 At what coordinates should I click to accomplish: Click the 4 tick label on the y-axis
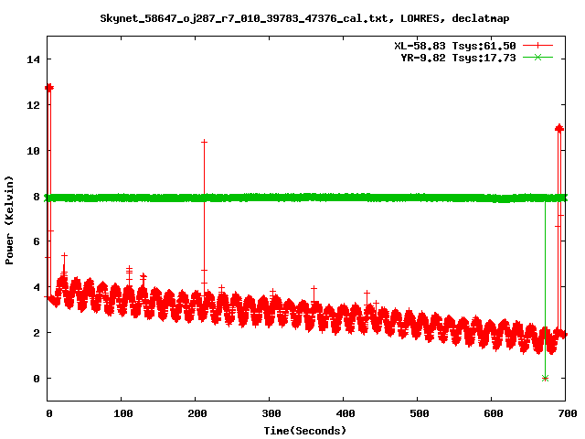(x=37, y=287)
